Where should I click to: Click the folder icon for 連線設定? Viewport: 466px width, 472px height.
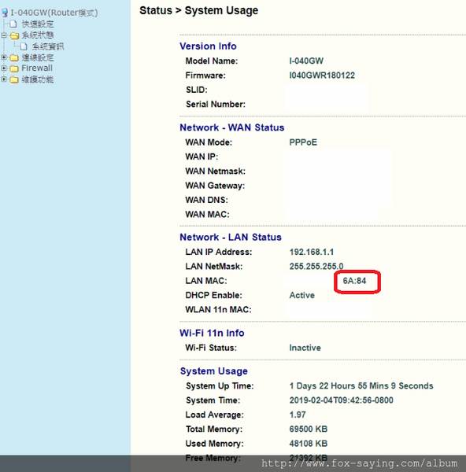pyautogui.click(x=14, y=57)
